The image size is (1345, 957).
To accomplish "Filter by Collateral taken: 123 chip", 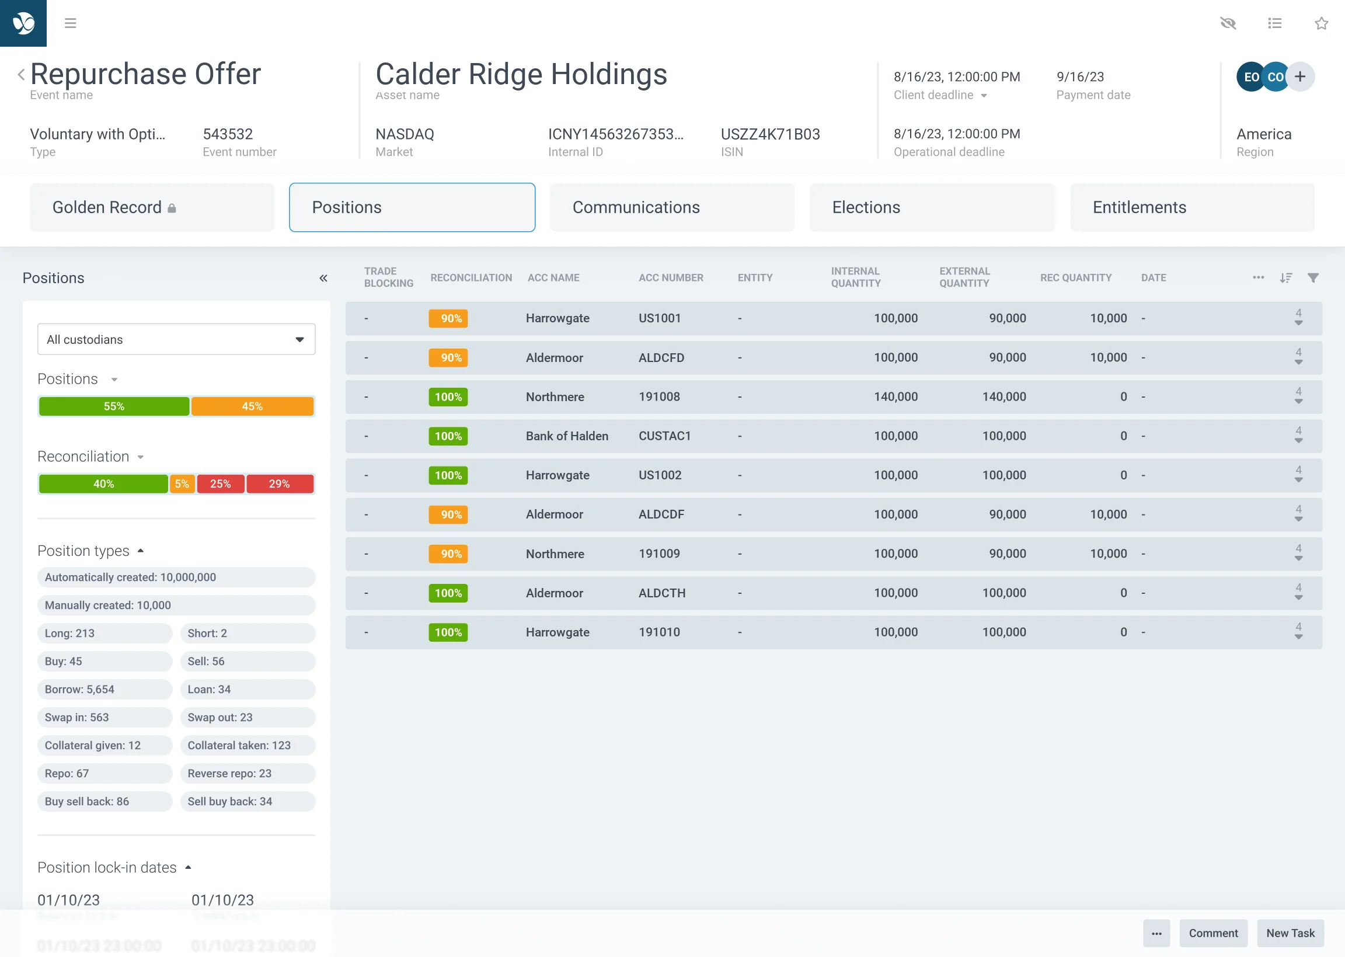I will point(248,746).
